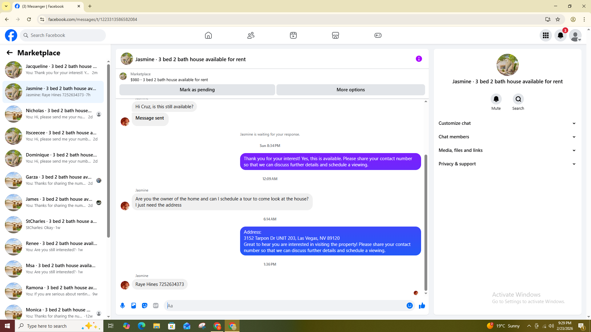Expand Media, files and links section

(x=507, y=150)
